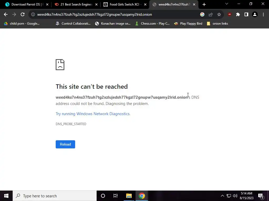The height and width of the screenshot is (201, 269).
Task: Open File Explorer from the taskbar
Action: click(x=129, y=196)
